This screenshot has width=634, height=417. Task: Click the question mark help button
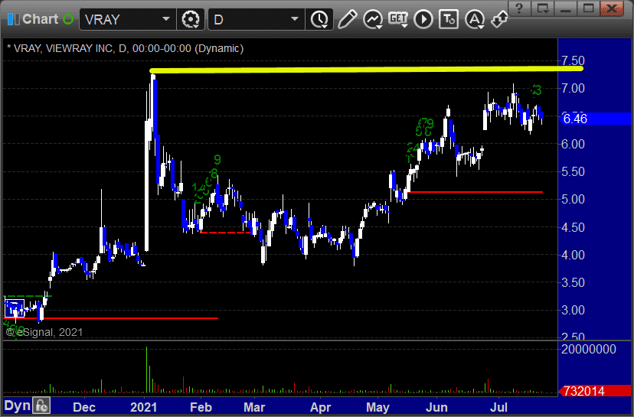520,8
